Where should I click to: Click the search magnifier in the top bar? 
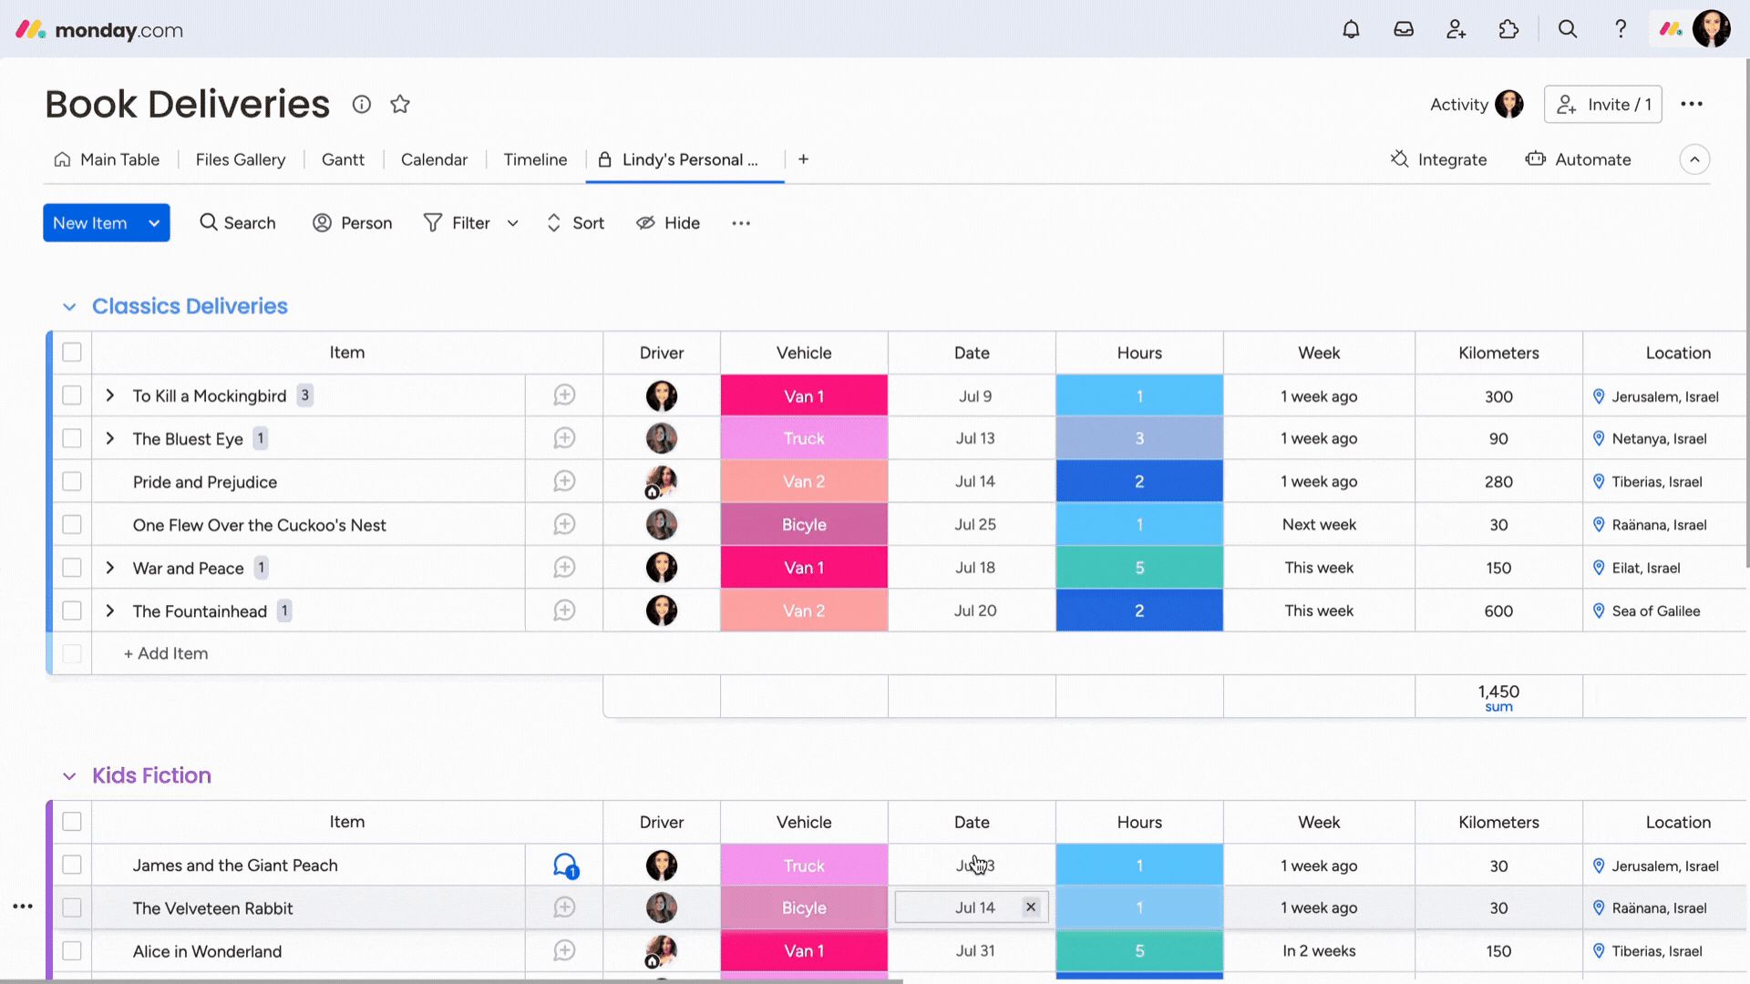point(1567,28)
